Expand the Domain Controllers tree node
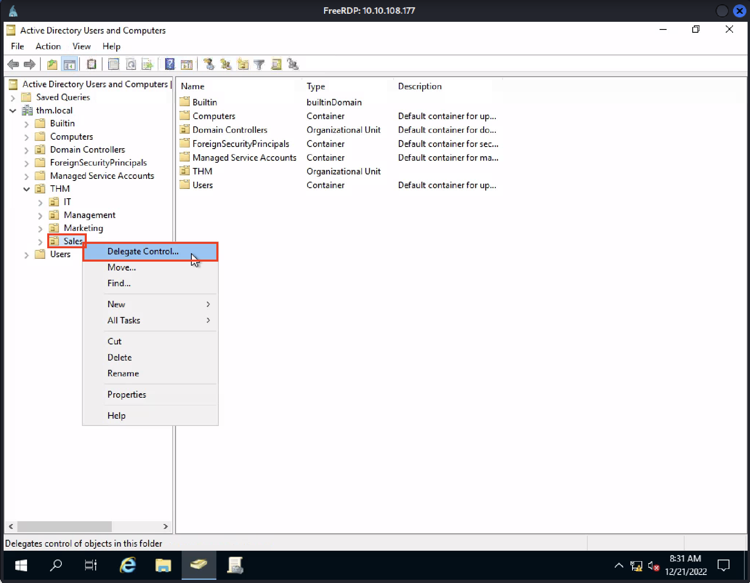750x583 pixels. pyautogui.click(x=26, y=150)
